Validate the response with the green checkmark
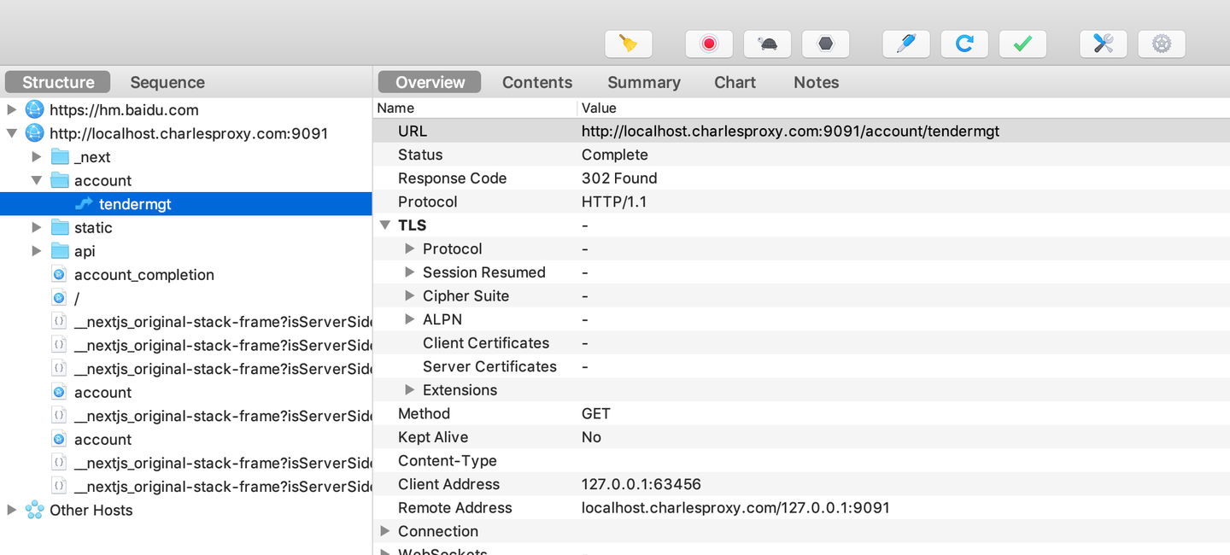Viewport: 1230px width, 555px height. [1022, 44]
